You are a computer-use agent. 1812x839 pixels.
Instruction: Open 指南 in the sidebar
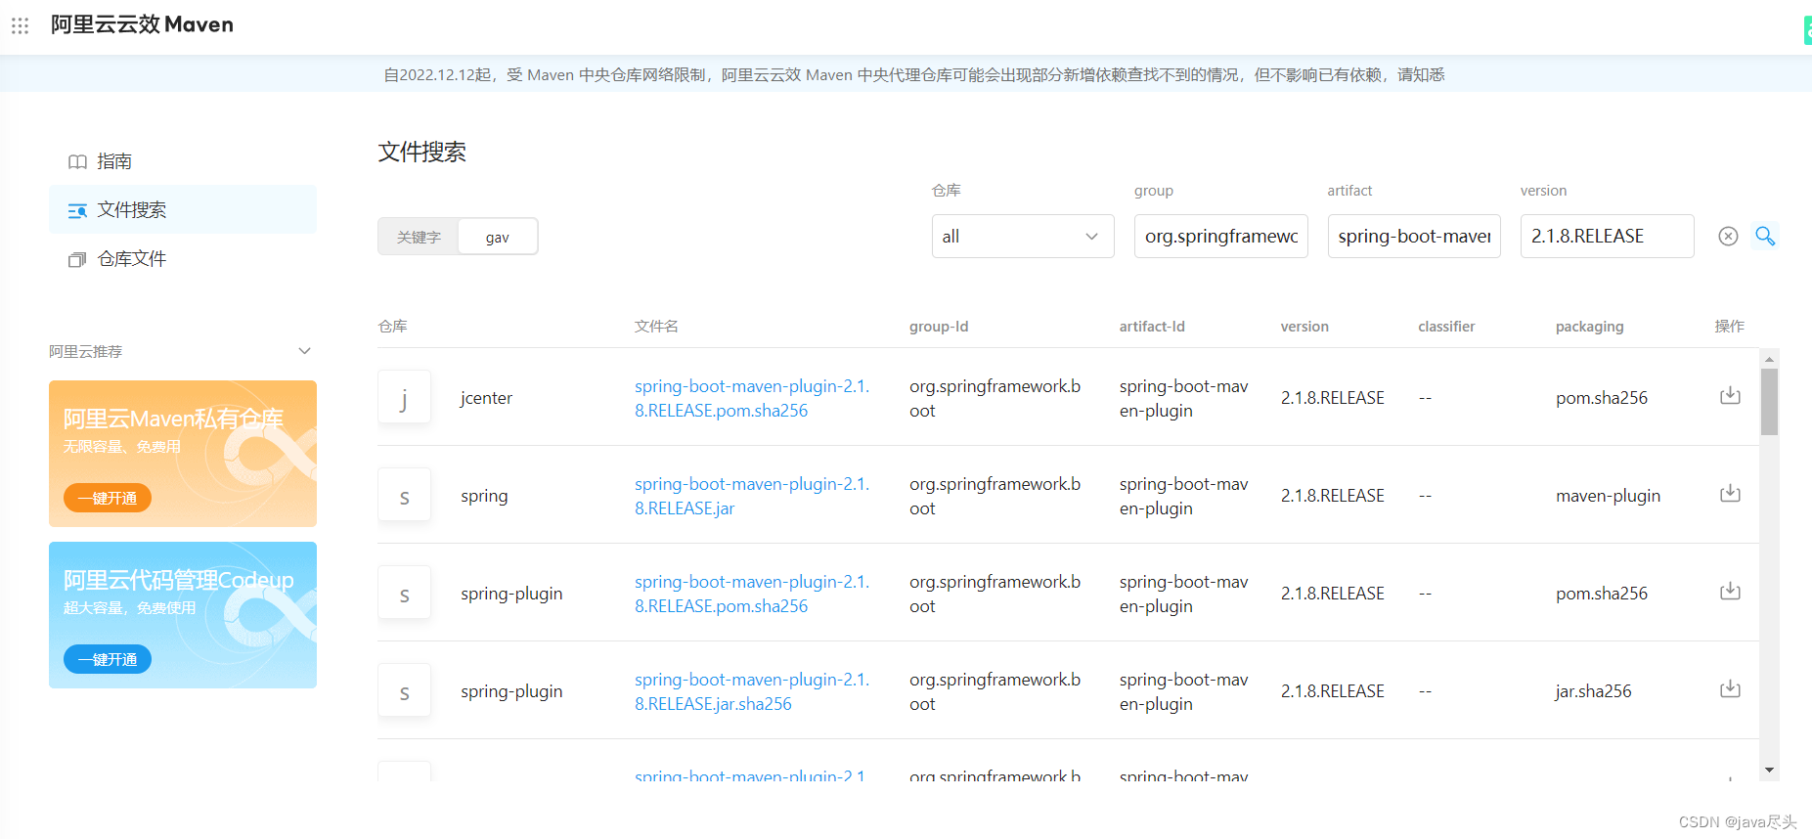tap(183, 161)
